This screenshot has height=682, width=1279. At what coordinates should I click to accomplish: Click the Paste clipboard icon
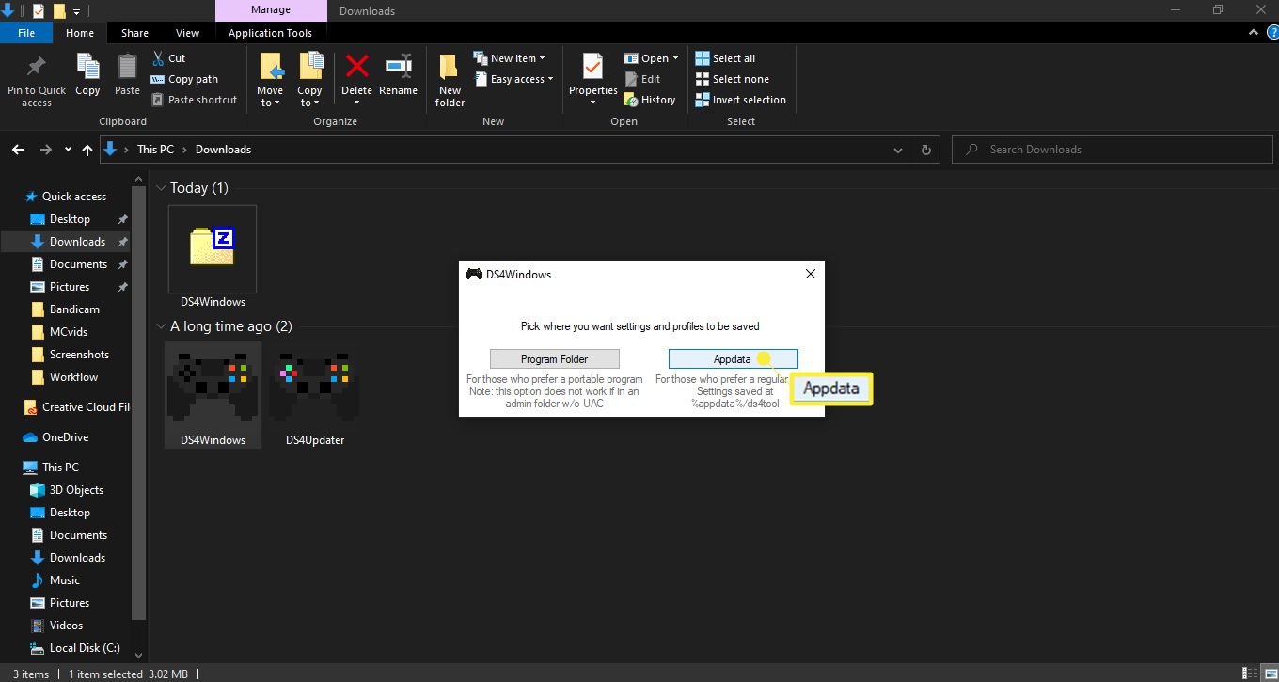tap(127, 68)
